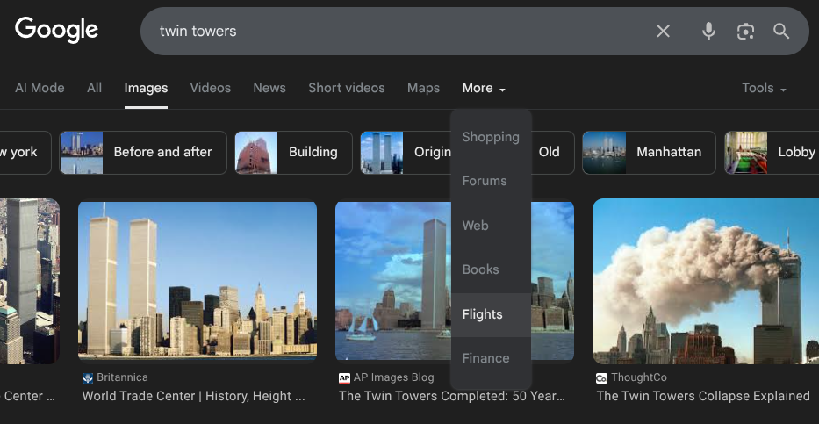Click the magnifying glass search icon
This screenshot has width=819, height=424.
[781, 32]
